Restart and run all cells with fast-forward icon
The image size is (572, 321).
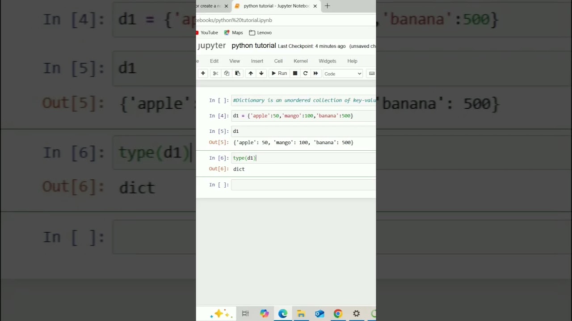pos(315,74)
